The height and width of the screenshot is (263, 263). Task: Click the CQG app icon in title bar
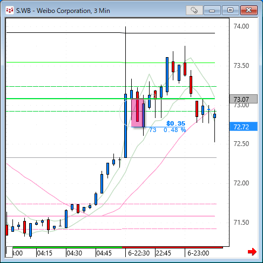point(10,10)
